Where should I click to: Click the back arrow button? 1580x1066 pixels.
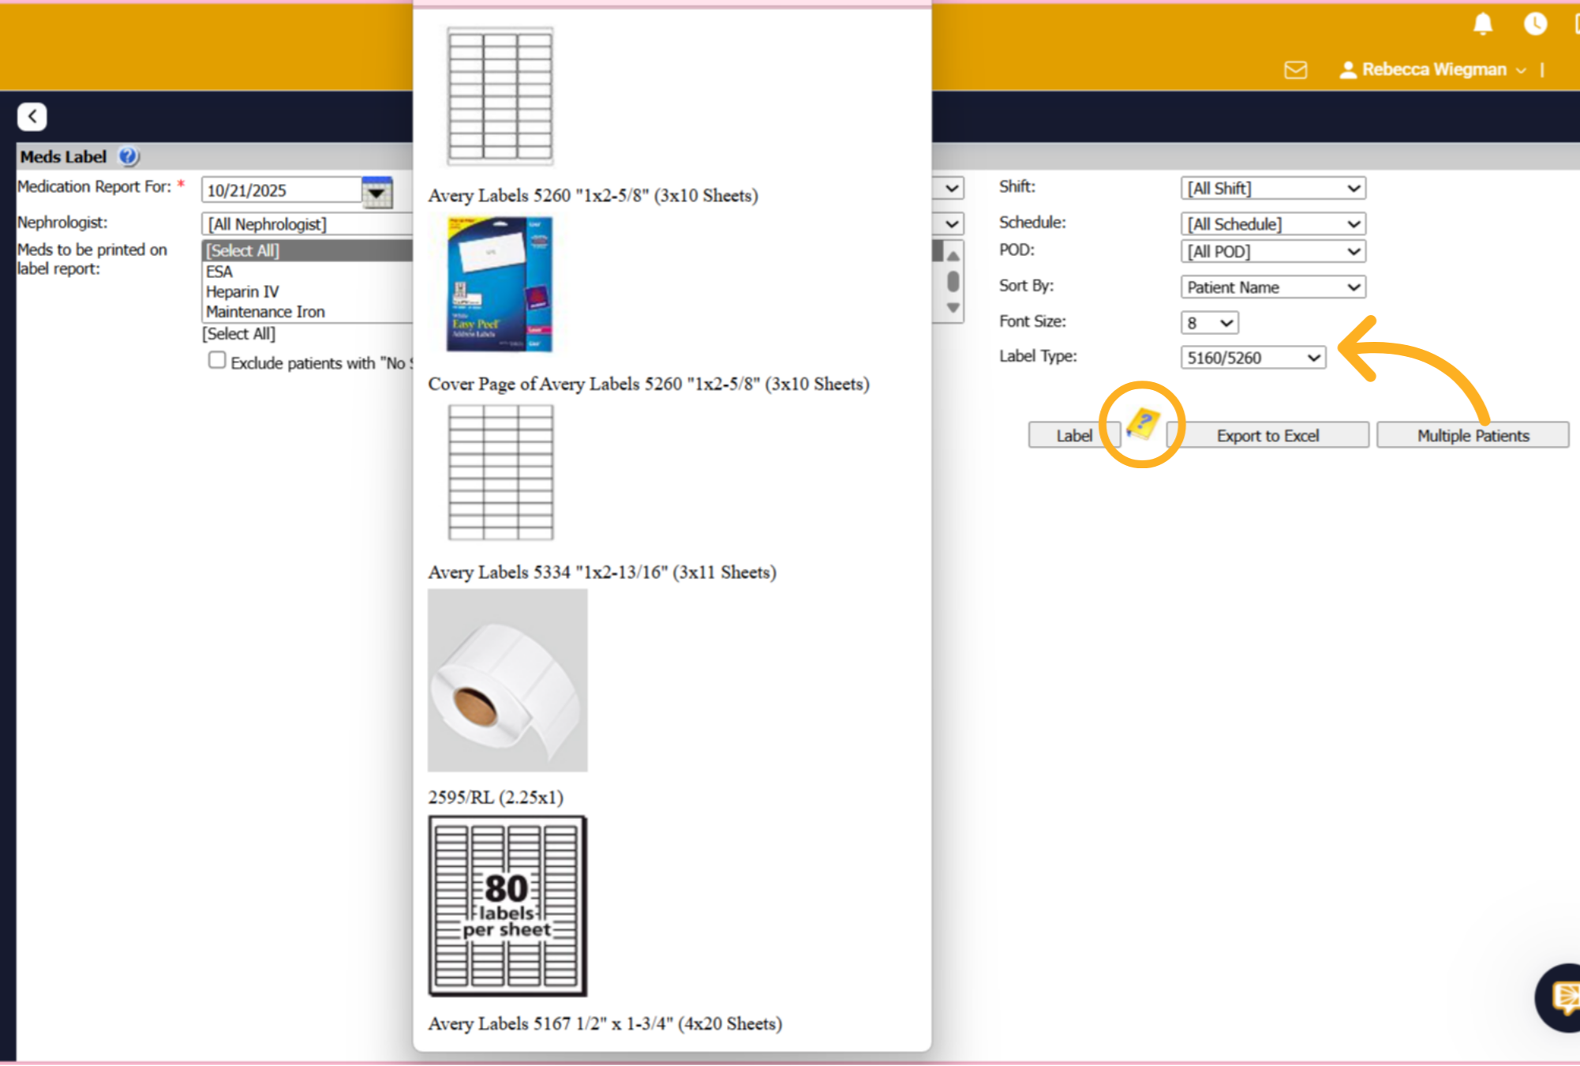click(x=32, y=117)
